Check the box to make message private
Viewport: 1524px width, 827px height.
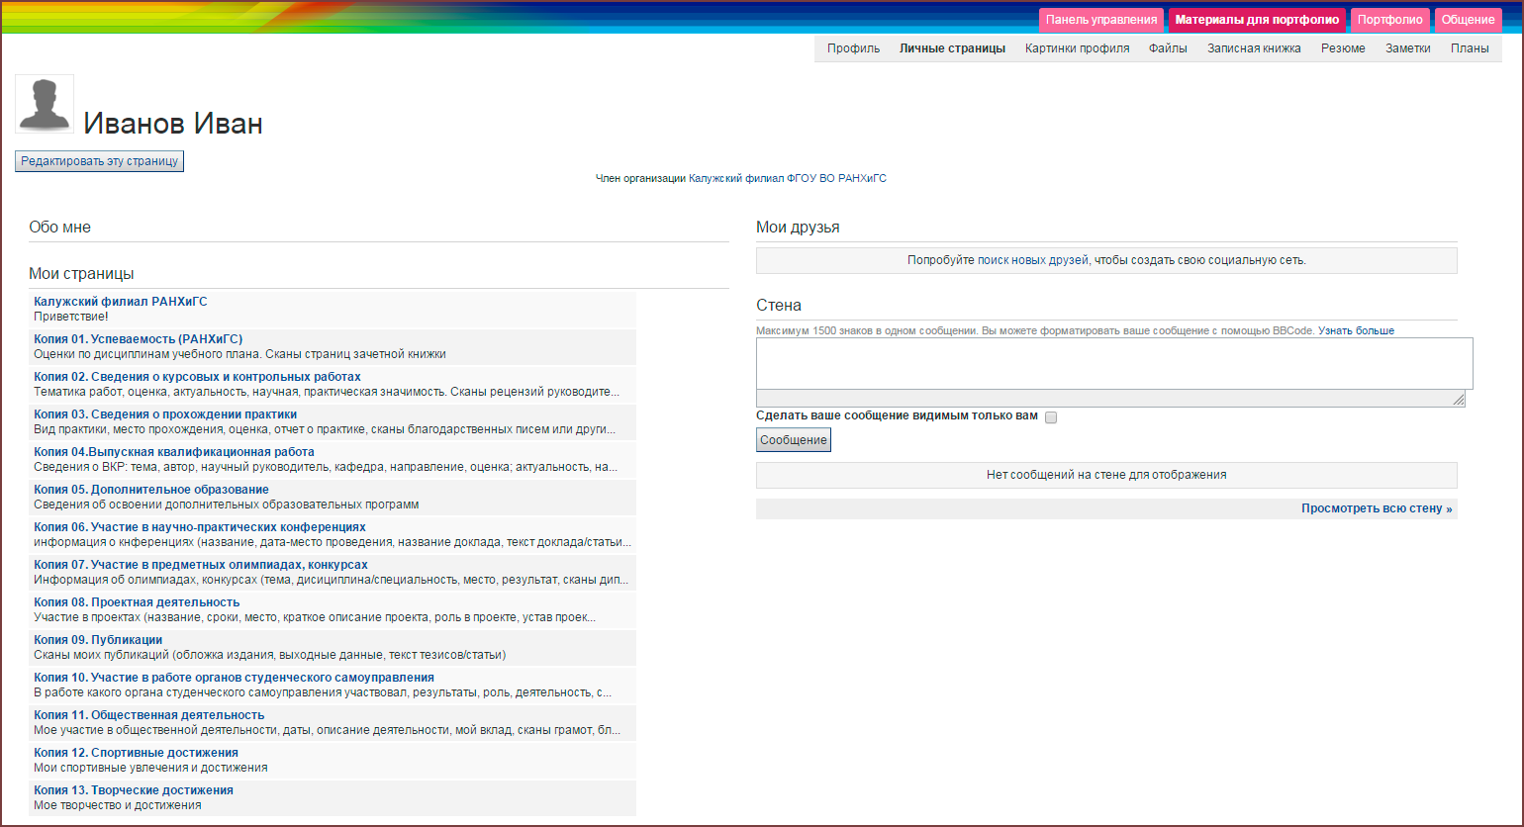click(x=1051, y=417)
